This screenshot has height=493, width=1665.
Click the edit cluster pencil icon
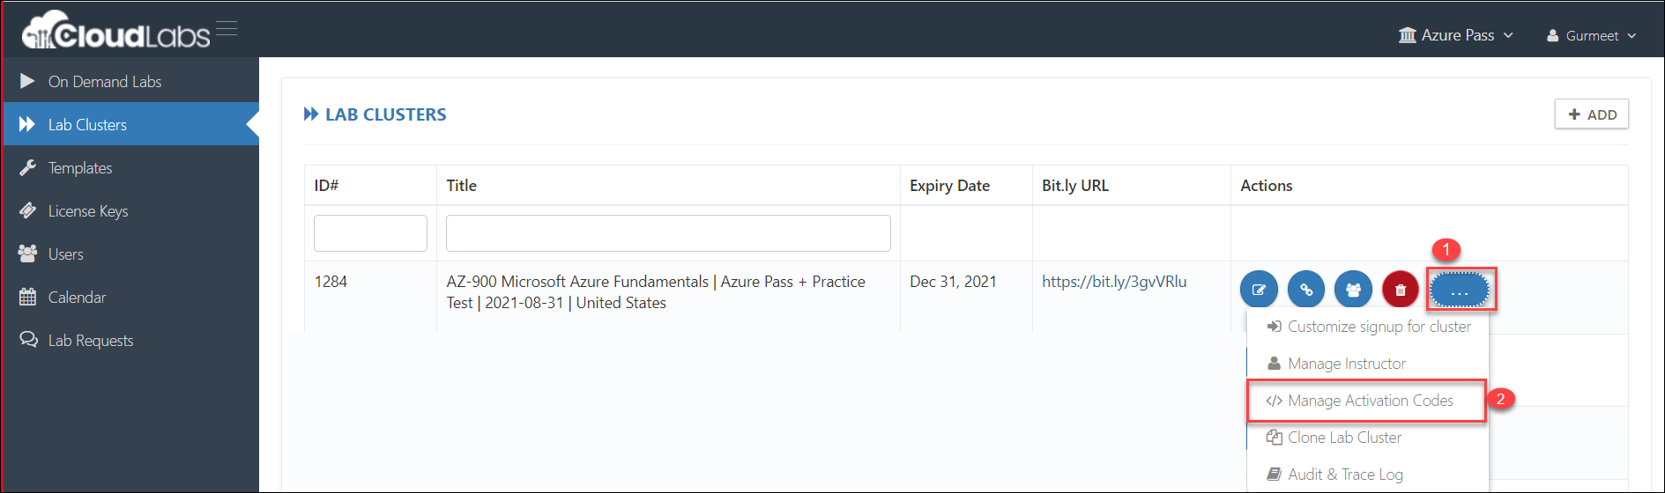coord(1259,290)
